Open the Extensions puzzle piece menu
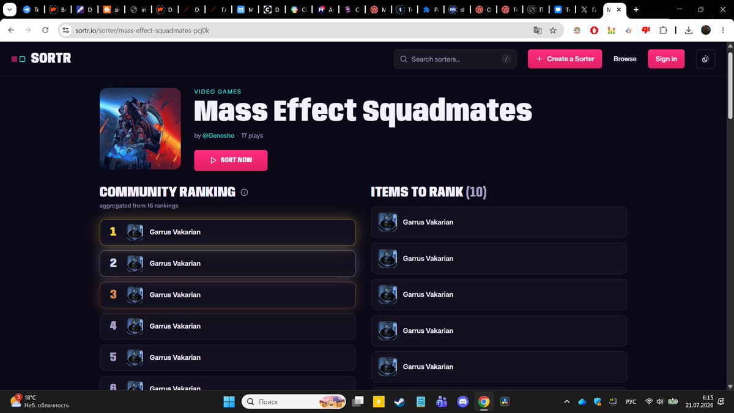The image size is (734, 413). [x=662, y=30]
